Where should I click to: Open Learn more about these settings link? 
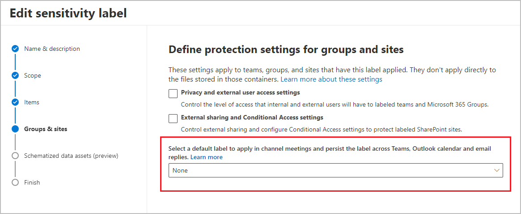coord(331,79)
